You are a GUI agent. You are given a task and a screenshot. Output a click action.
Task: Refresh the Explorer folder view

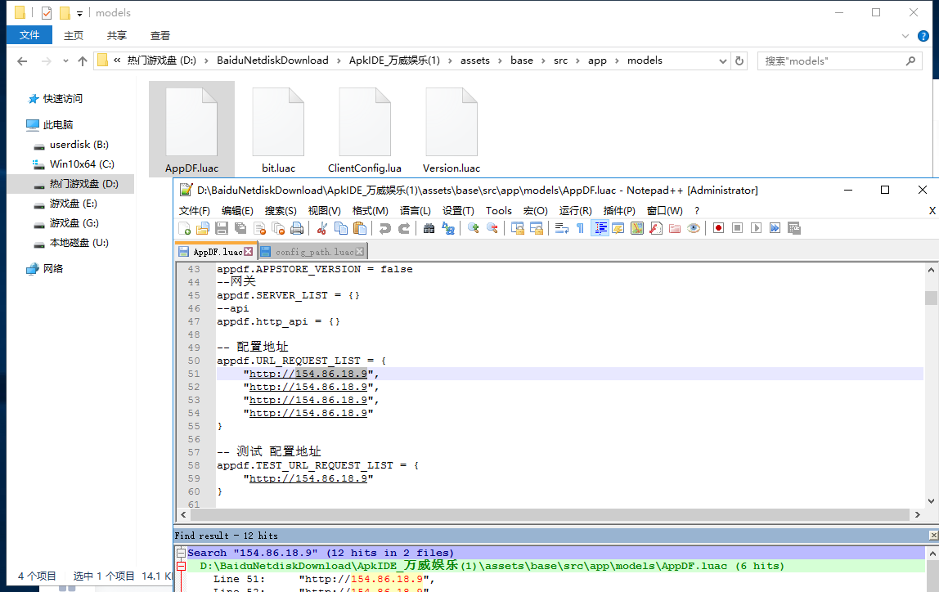739,61
